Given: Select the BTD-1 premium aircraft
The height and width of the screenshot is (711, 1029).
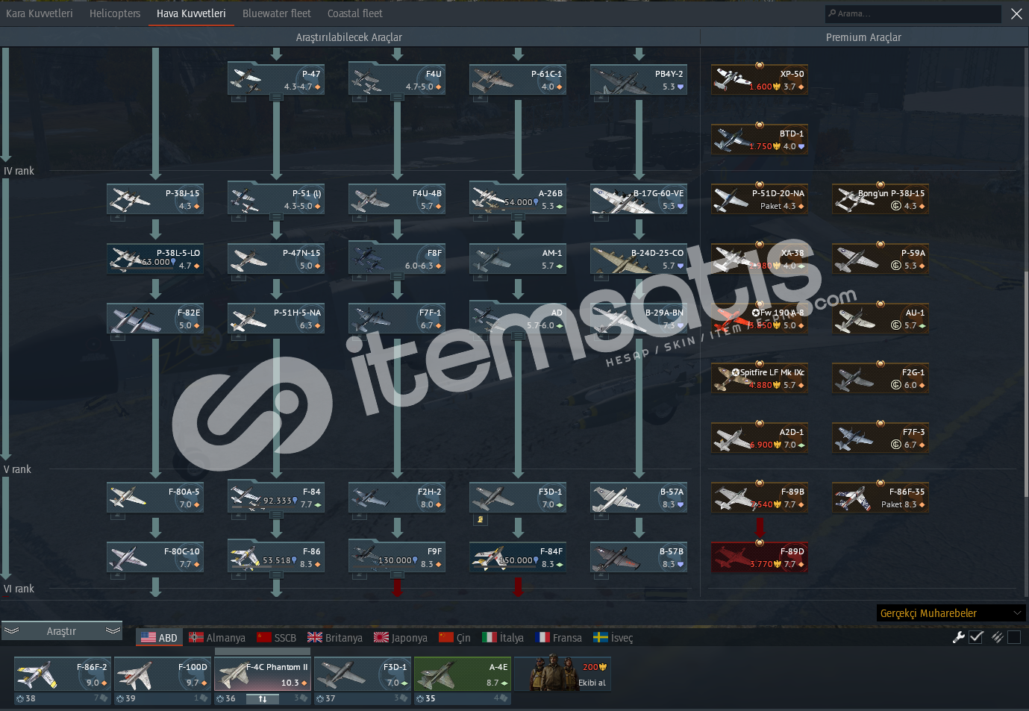Looking at the screenshot, I should pos(760,140).
